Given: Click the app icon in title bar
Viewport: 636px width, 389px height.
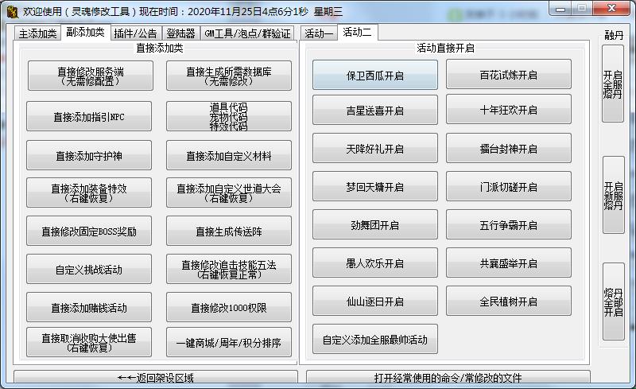Looking at the screenshot, I should pos(12,12).
